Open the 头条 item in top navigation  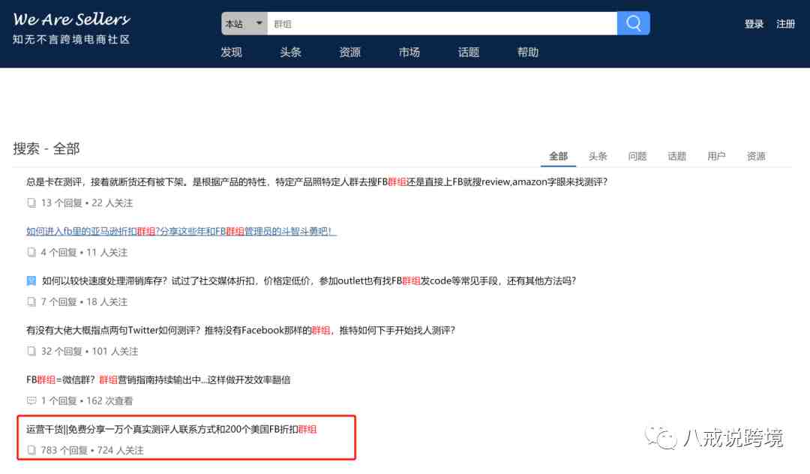(290, 52)
